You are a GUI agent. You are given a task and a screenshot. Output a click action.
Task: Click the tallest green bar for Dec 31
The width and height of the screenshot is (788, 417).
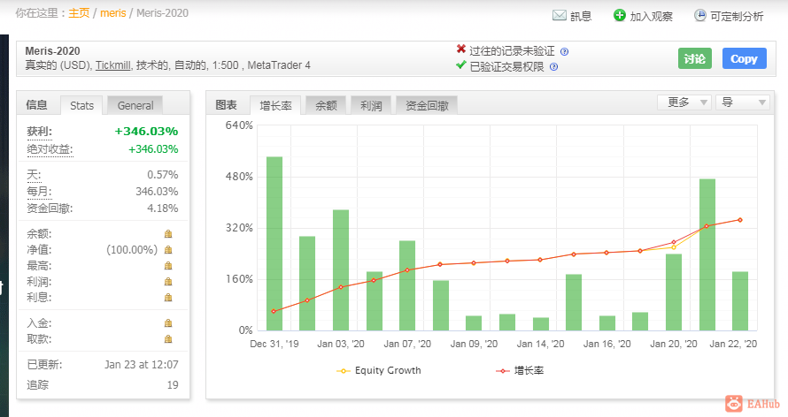274,243
